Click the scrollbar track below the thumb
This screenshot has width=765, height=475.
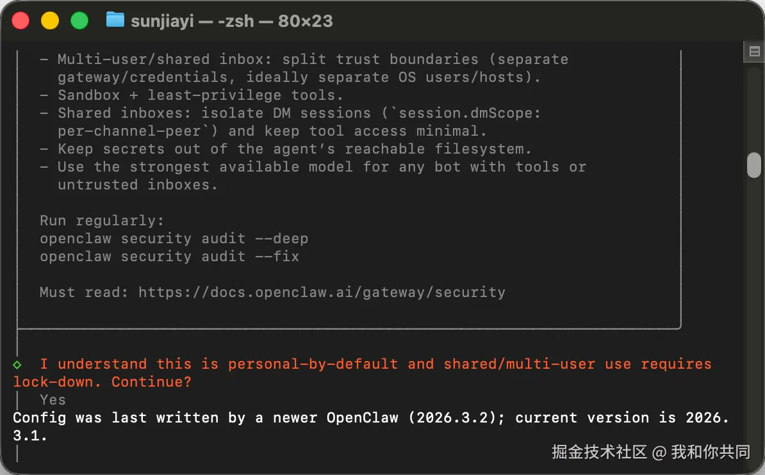point(754,288)
